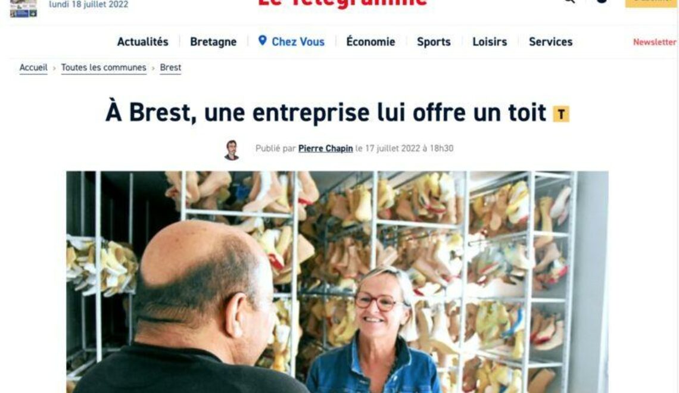This screenshot has width=679, height=393.
Task: Select Chez Vous in navigation
Action: [298, 42]
